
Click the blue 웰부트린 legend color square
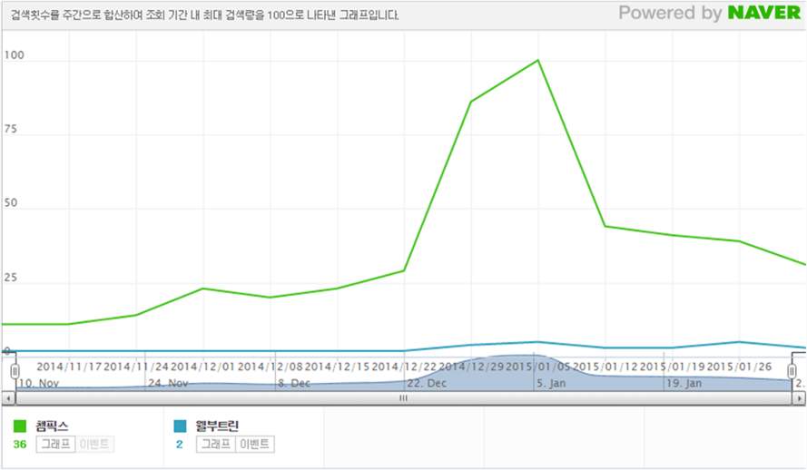(x=179, y=425)
